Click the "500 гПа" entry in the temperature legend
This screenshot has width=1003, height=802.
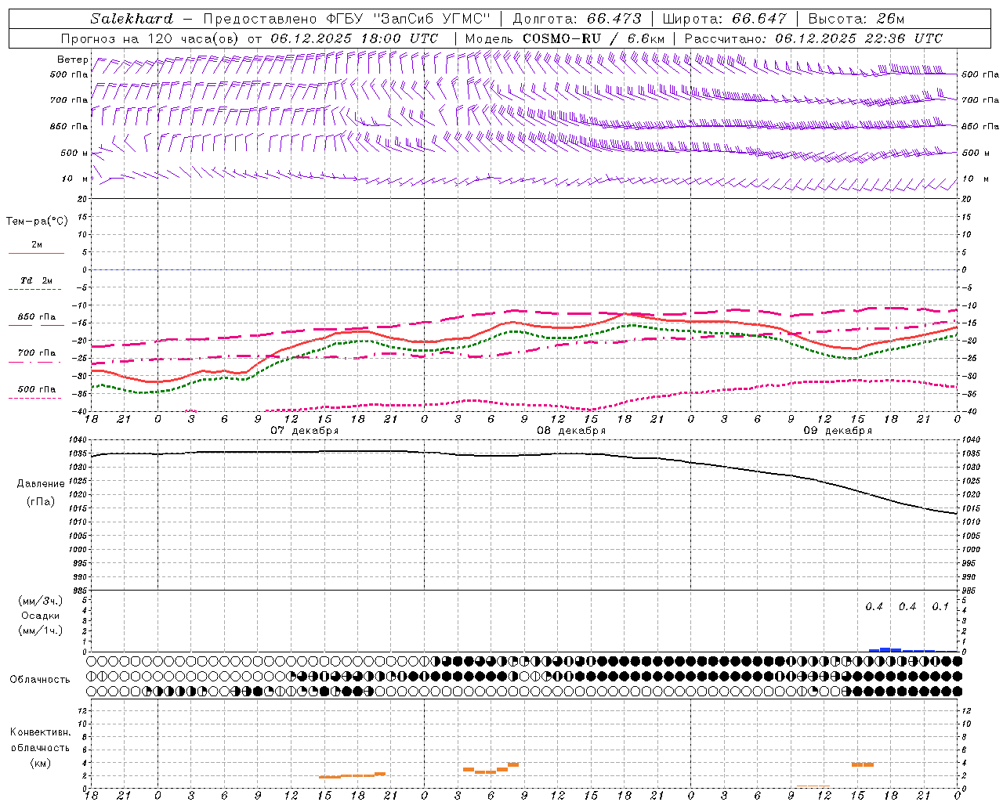click(37, 389)
